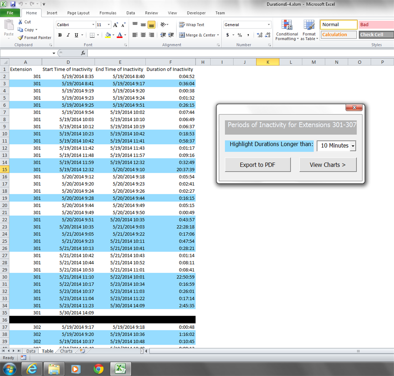Click the Cut scissors icon
The width and height of the screenshot is (394, 376).
click(21, 22)
